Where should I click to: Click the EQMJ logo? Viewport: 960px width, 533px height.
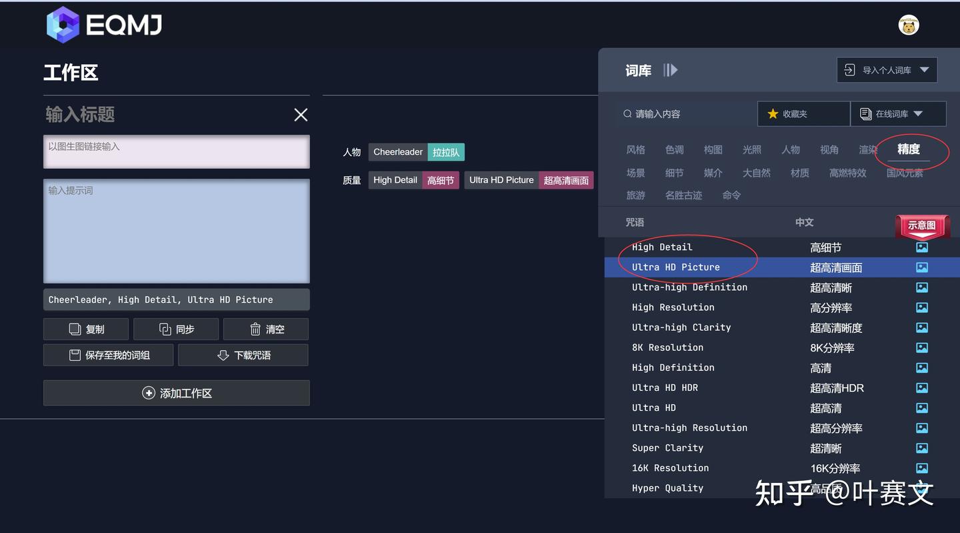pos(104,25)
